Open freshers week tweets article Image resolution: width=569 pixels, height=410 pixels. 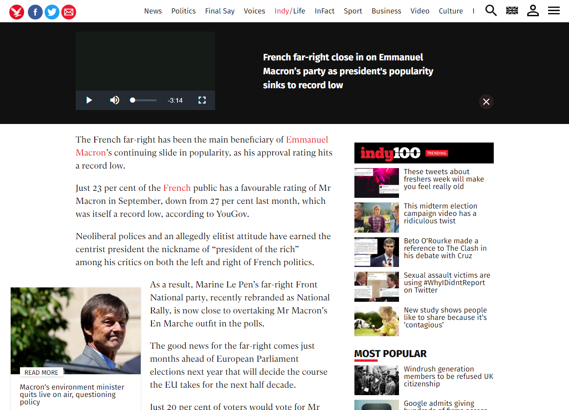[444, 179]
